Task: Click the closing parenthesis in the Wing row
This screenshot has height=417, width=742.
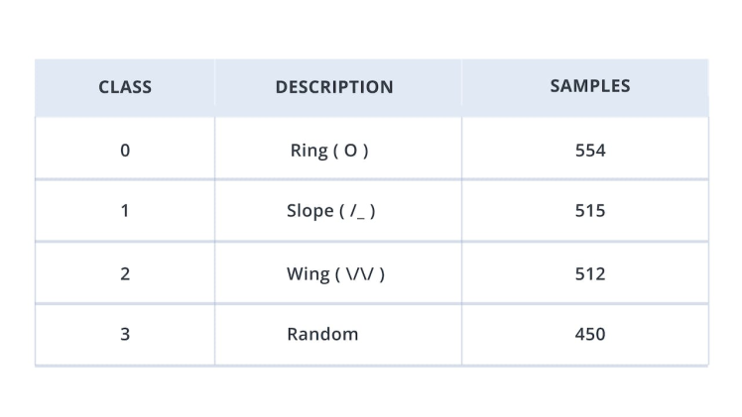Action: (x=382, y=273)
